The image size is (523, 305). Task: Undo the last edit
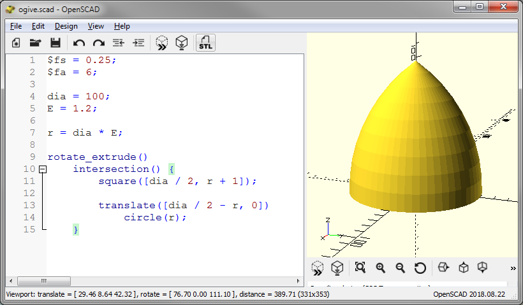click(79, 43)
